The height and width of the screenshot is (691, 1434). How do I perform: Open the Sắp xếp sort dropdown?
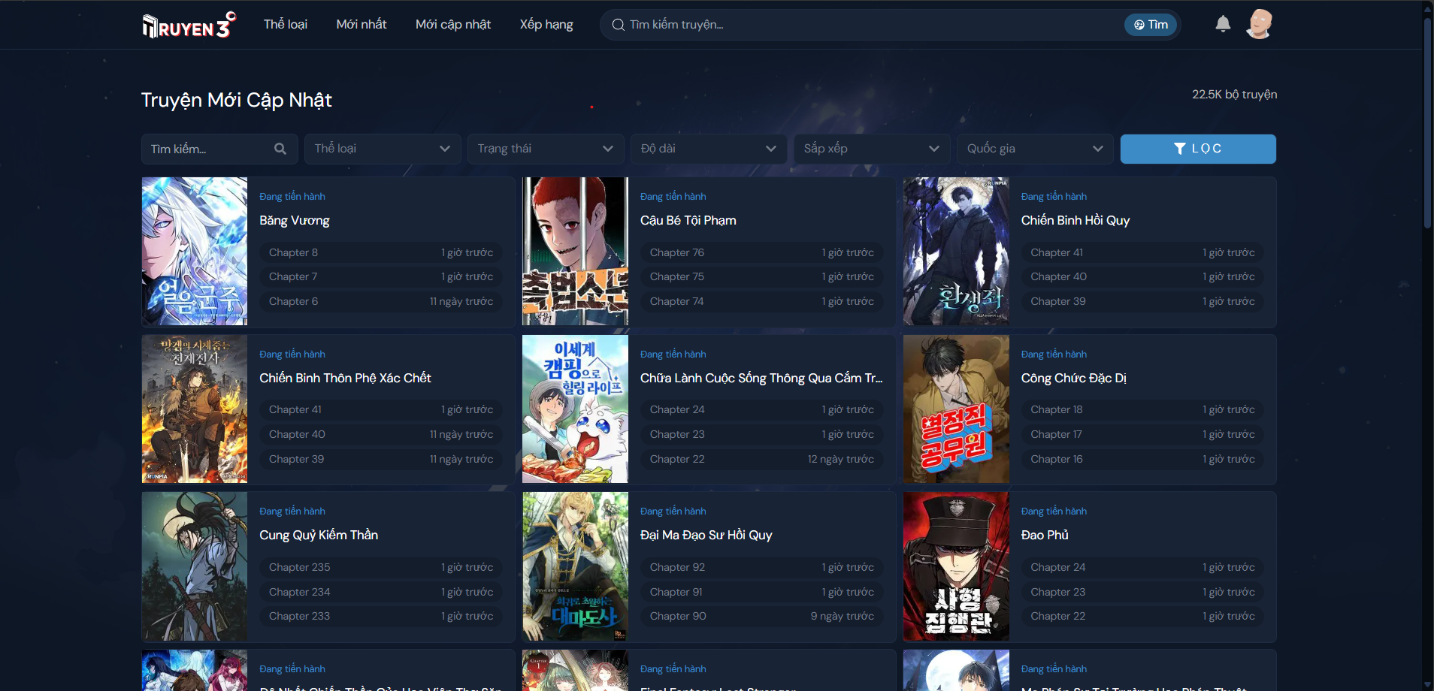871,149
